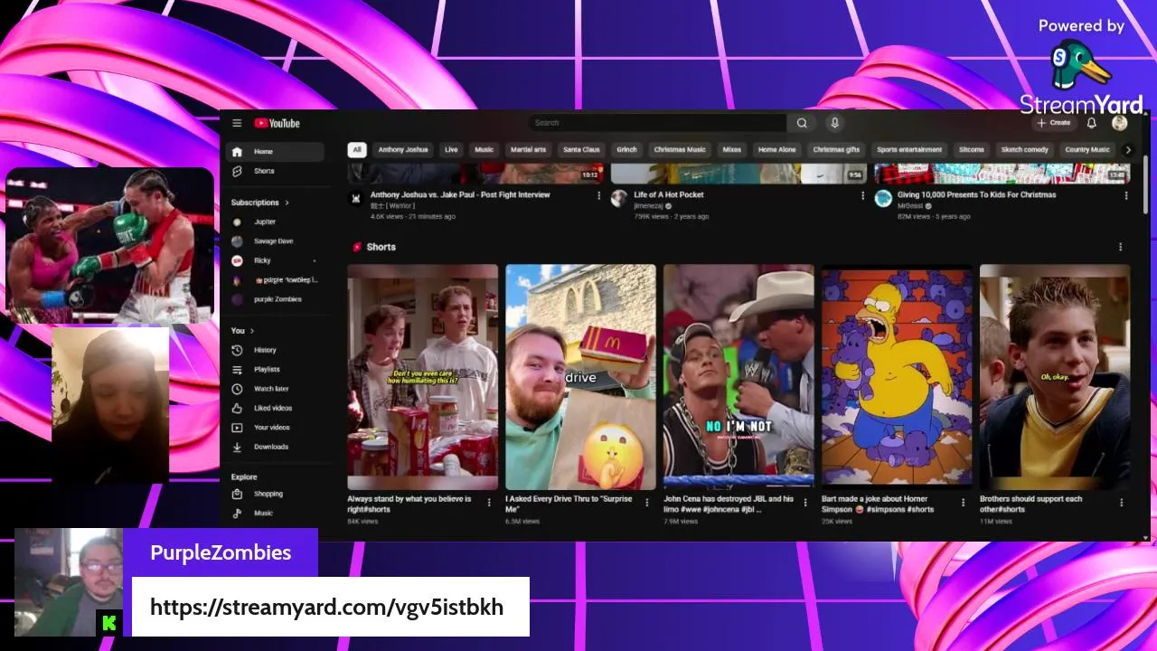Click the YouTube logo
Image resolution: width=1157 pixels, height=651 pixels.
(277, 123)
